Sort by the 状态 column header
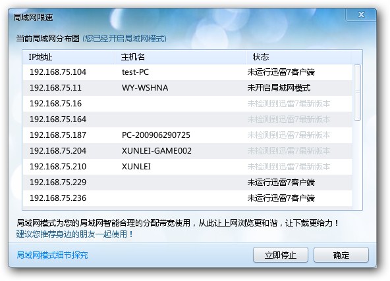This screenshot has width=390, height=281. pos(298,57)
